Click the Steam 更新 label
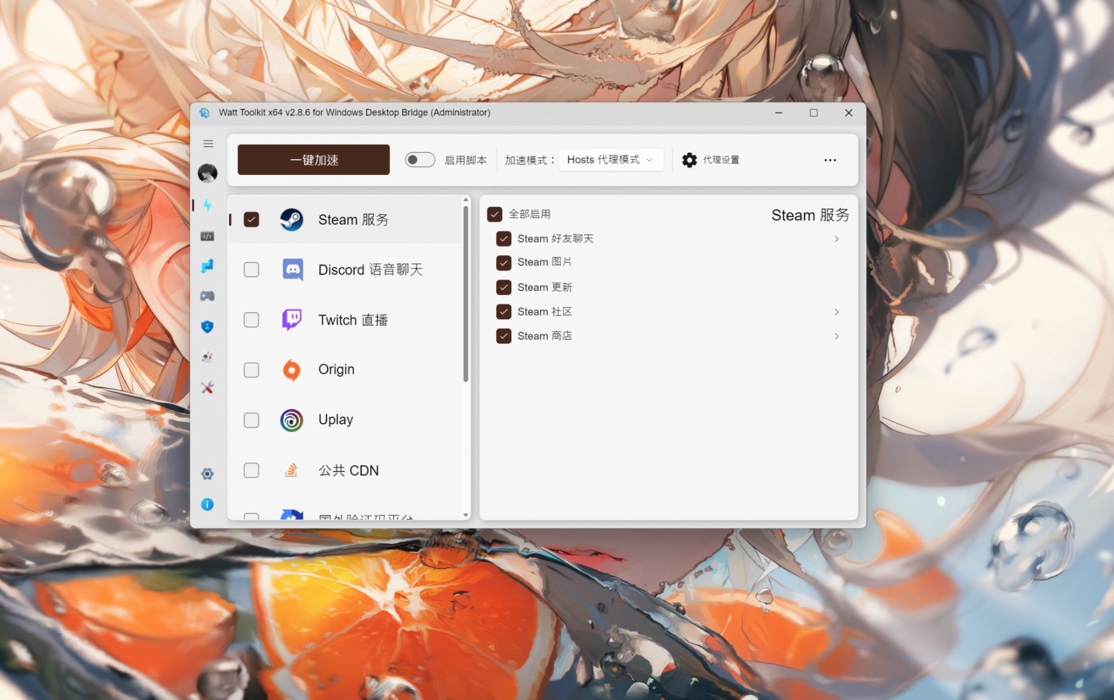Viewport: 1114px width, 700px height. click(x=545, y=287)
